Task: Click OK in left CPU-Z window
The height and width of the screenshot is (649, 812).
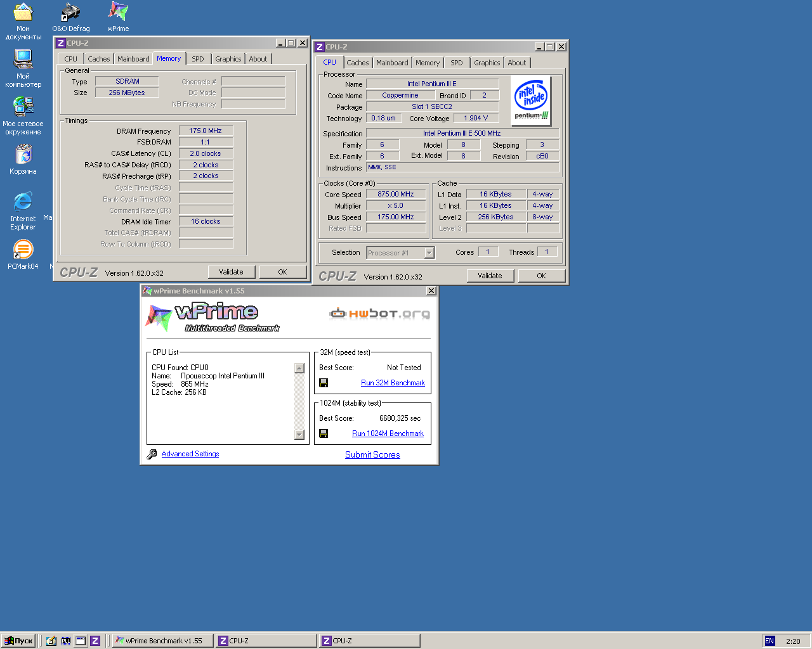Action: tap(283, 272)
